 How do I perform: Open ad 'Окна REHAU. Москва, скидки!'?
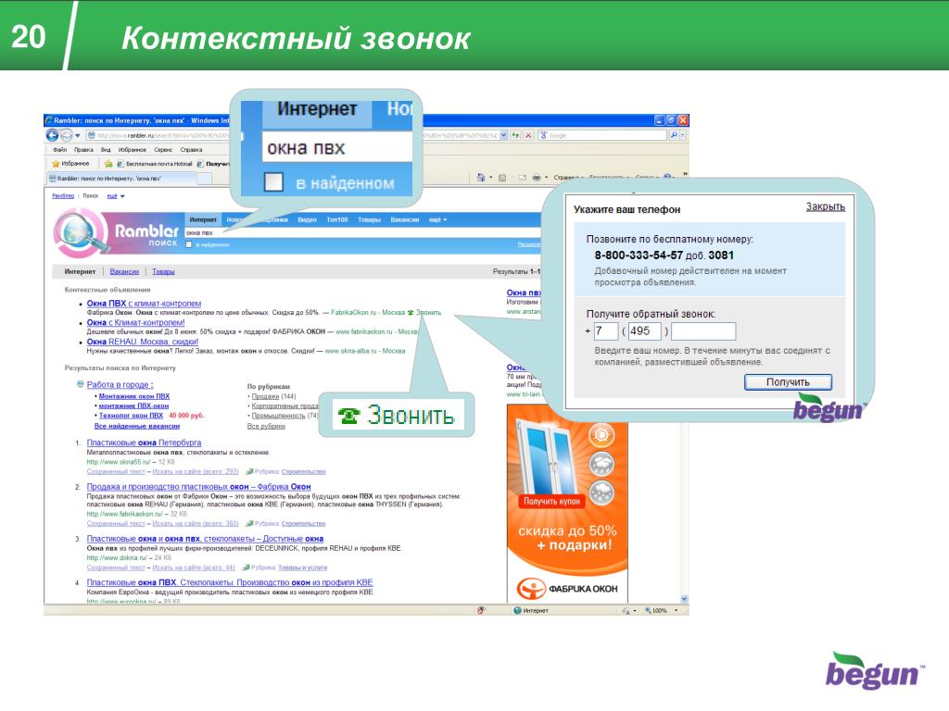click(x=142, y=342)
